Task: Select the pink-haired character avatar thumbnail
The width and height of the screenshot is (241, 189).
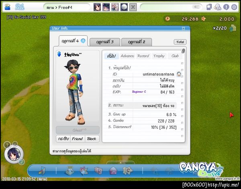Action: 115,7
